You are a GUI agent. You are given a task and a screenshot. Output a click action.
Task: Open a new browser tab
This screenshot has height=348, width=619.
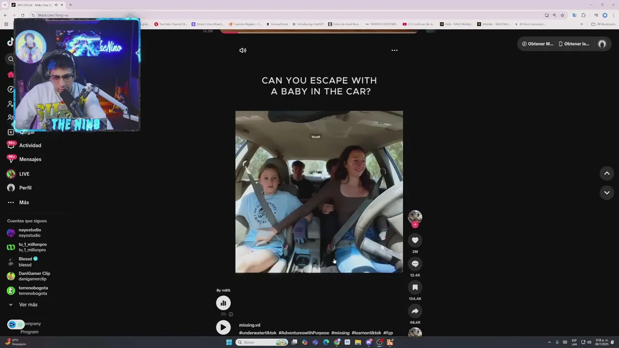(x=71, y=5)
